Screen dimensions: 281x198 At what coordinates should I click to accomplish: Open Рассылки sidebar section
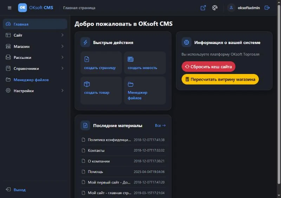coord(35,57)
